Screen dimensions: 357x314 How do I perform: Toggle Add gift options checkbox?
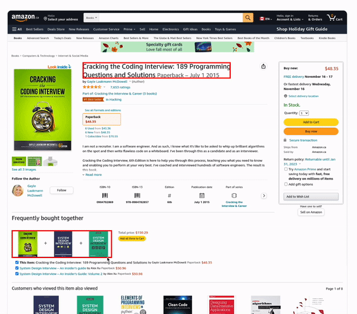coord(286,184)
